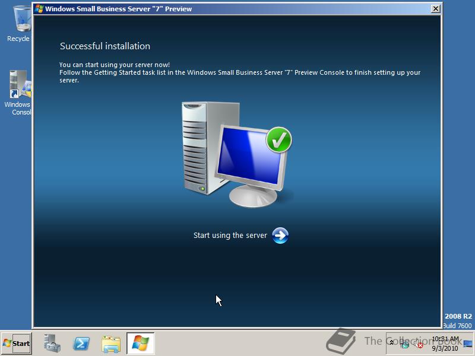Click the 'You can start using your server now!' text
Image resolution: width=475 pixels, height=356 pixels.
click(115, 65)
